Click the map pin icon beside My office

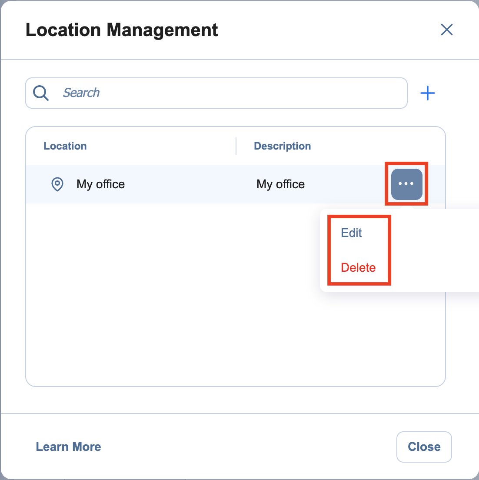pyautogui.click(x=57, y=184)
